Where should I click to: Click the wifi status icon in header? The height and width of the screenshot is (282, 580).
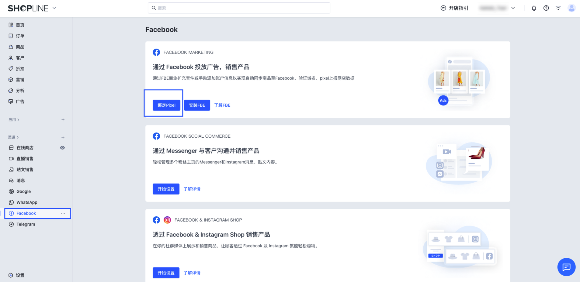click(558, 8)
